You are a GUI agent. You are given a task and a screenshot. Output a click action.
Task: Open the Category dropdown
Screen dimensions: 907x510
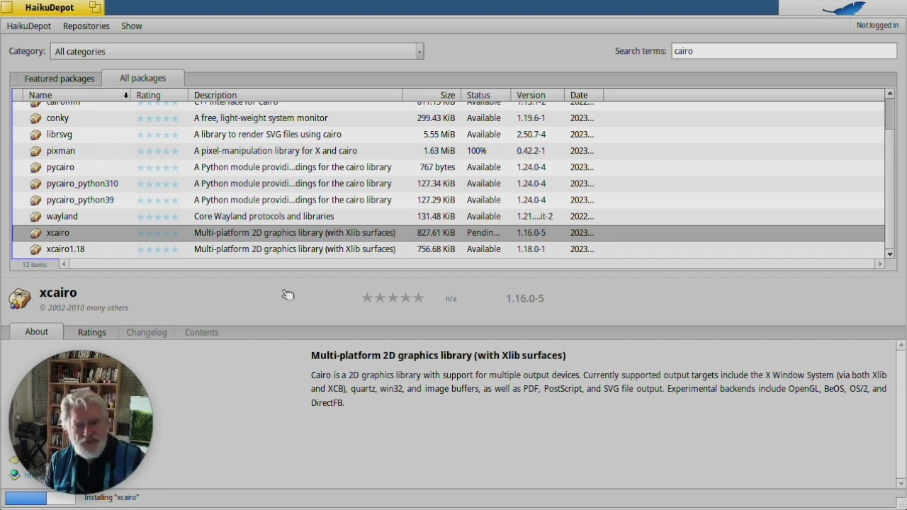237,51
